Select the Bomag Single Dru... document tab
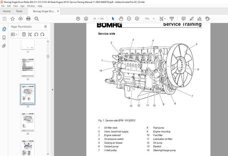The image size is (228, 156). (44, 11)
